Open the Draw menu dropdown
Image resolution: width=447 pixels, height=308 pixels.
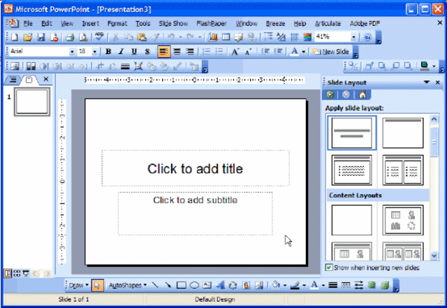click(x=79, y=285)
